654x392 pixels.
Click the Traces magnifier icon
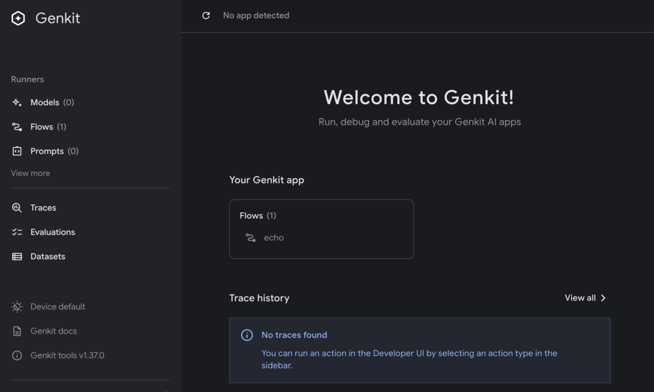click(17, 208)
